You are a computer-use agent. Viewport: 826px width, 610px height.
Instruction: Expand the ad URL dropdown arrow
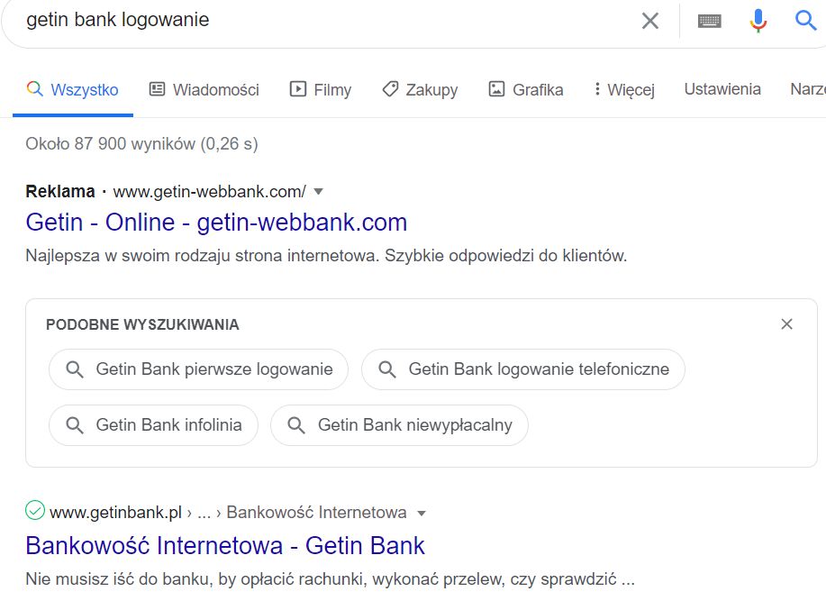(x=318, y=191)
